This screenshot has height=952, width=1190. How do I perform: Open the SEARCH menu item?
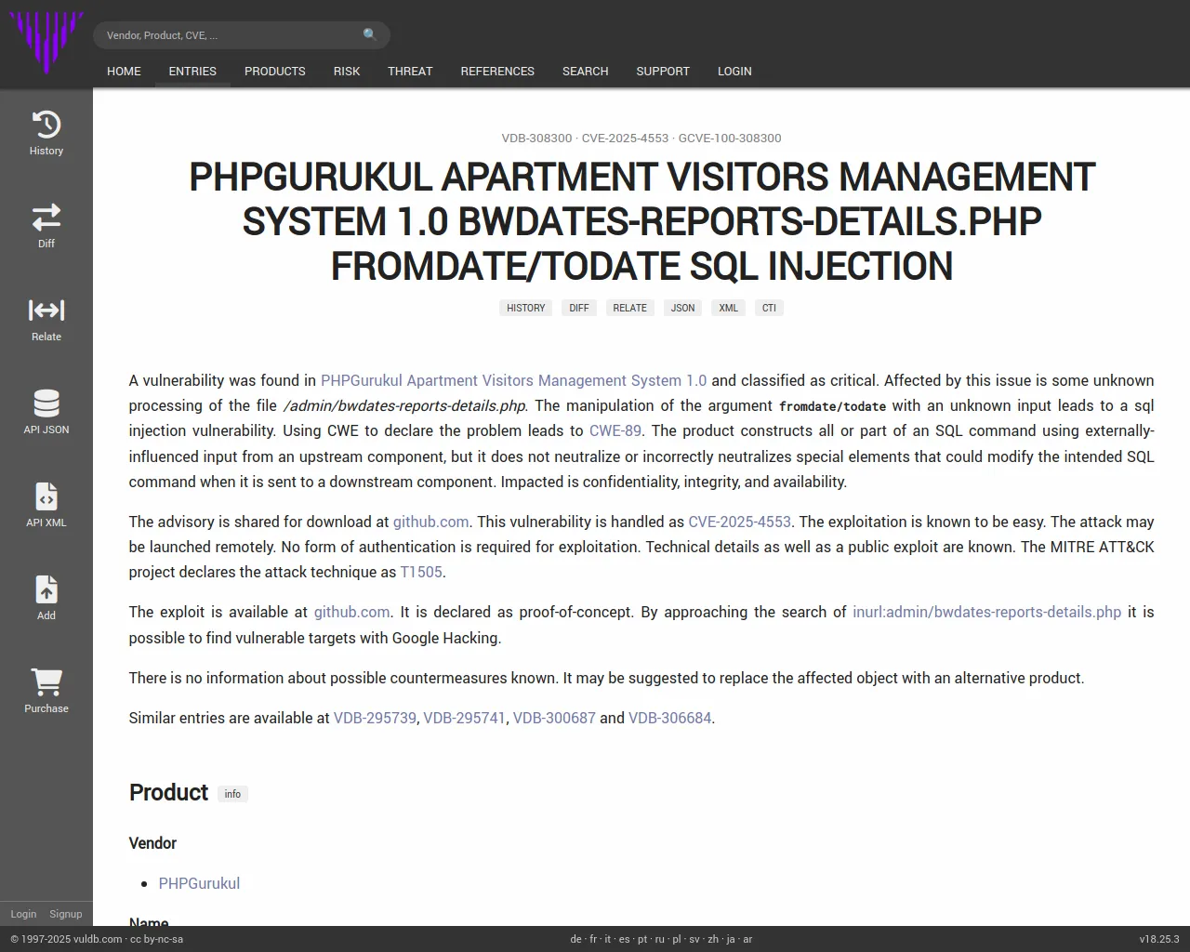pos(585,71)
